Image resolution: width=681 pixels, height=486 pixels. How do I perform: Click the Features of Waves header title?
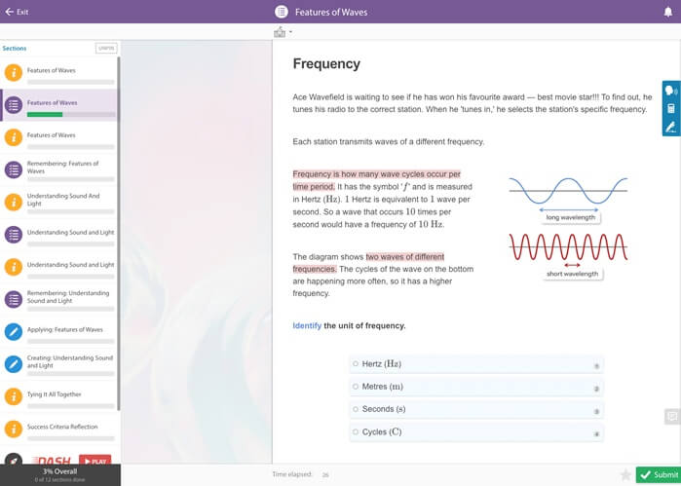click(x=331, y=12)
